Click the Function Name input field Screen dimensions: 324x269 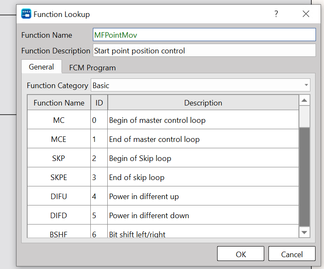point(204,35)
